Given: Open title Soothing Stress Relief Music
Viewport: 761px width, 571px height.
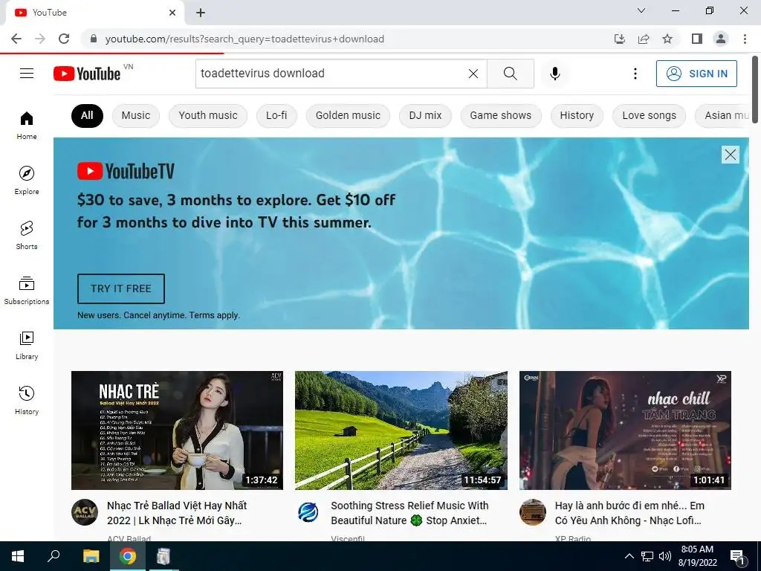Looking at the screenshot, I should [x=409, y=513].
